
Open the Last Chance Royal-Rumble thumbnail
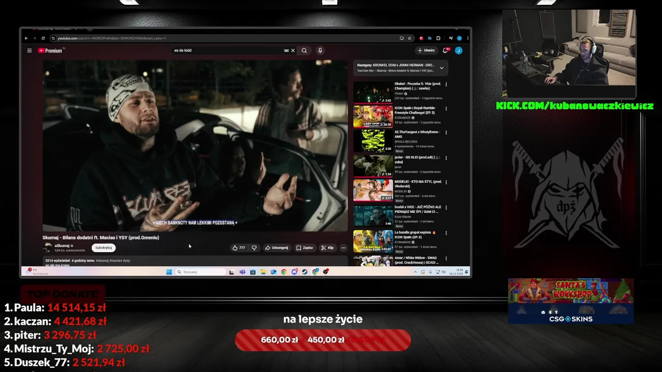[373, 117]
